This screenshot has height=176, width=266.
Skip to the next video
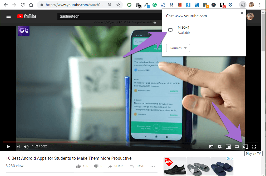[x=18, y=147]
